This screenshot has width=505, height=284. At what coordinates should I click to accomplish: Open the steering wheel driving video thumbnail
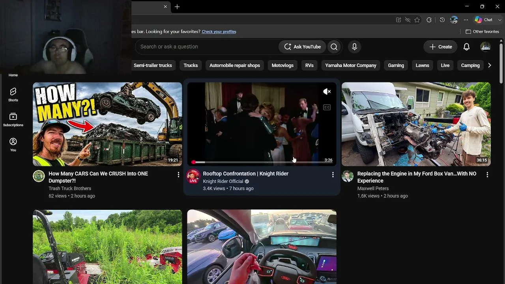[262, 247]
